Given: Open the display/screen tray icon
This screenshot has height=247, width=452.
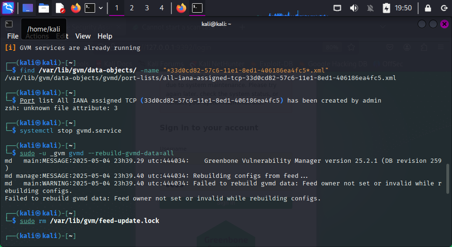Looking at the screenshot, I should coord(337,8).
